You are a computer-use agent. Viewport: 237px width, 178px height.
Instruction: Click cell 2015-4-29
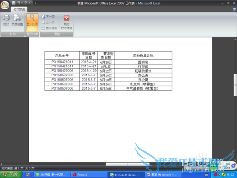(89, 71)
